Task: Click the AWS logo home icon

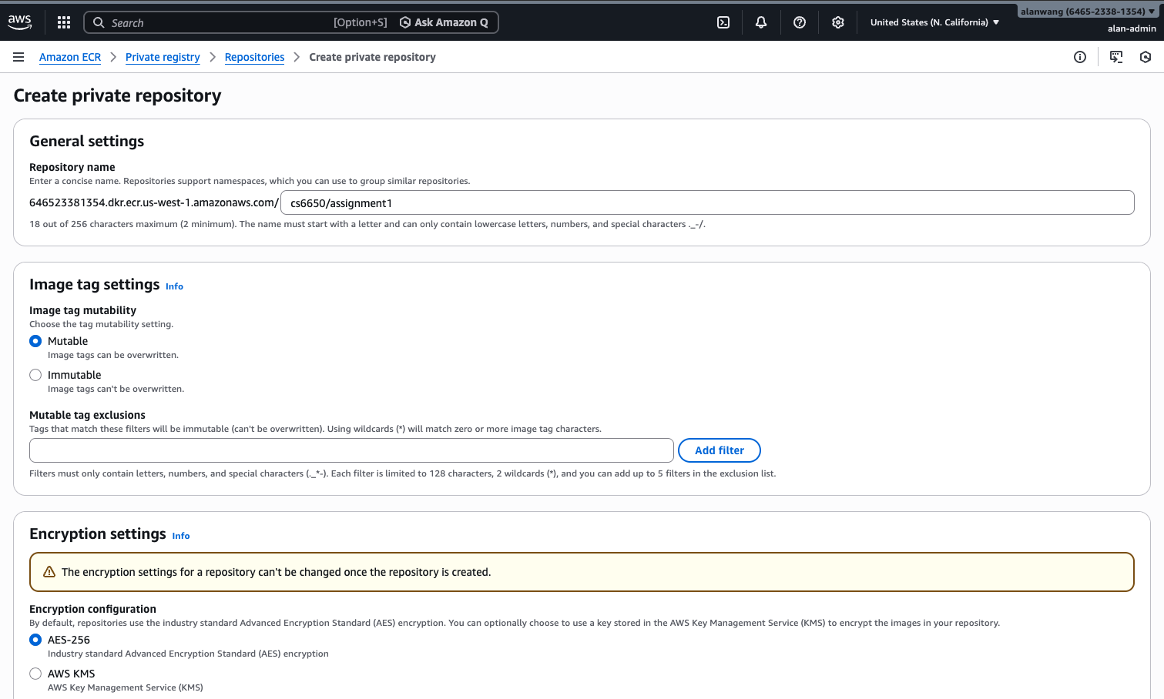Action: (20, 22)
